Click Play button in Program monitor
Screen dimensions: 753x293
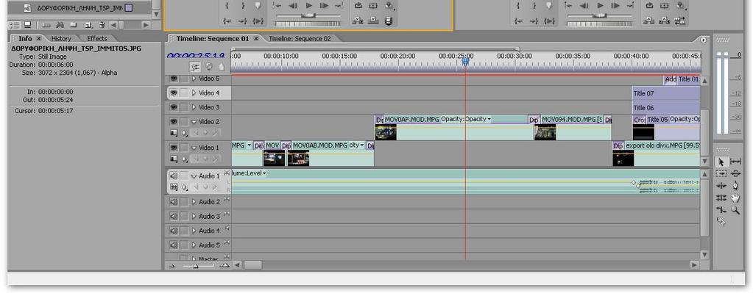click(600, 6)
